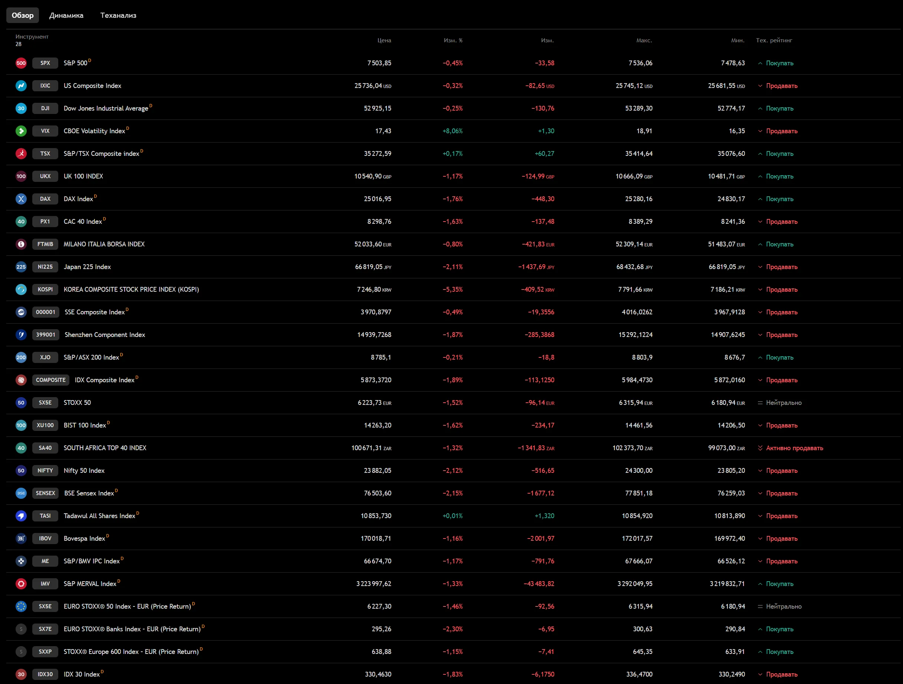This screenshot has width=903, height=684.
Task: Click the STOXX 50 row logo icon
Action: coord(21,403)
